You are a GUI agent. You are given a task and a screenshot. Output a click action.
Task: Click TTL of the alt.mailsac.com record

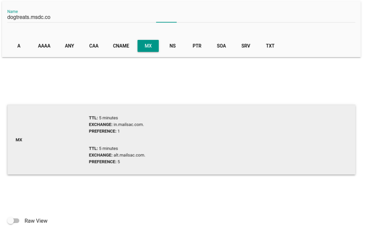[x=103, y=149]
